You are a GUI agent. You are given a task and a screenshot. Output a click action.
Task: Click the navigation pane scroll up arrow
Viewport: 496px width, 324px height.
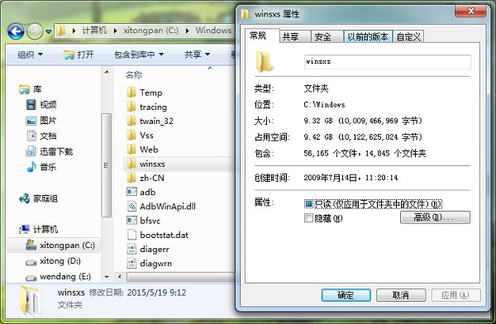coord(107,72)
